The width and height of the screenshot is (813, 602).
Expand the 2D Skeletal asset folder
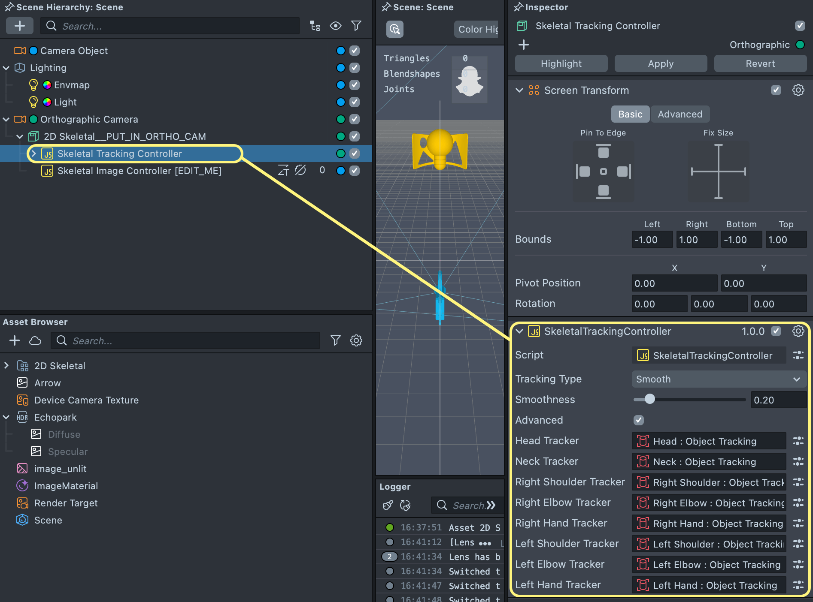[x=6, y=366]
